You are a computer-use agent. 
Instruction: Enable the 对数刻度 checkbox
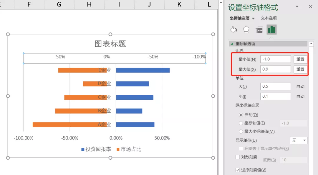point(238,157)
